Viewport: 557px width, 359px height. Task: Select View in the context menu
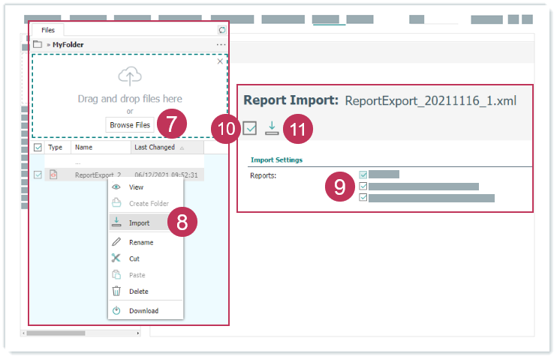pos(136,187)
